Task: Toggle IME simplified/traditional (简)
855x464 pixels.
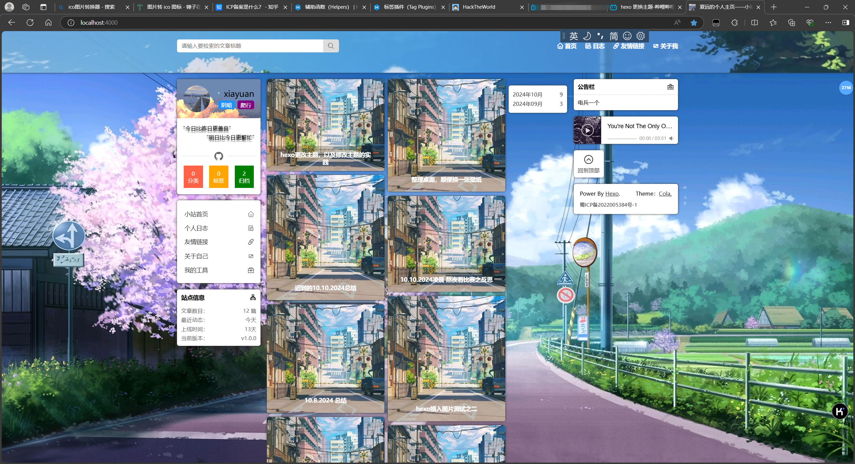Action: click(614, 36)
